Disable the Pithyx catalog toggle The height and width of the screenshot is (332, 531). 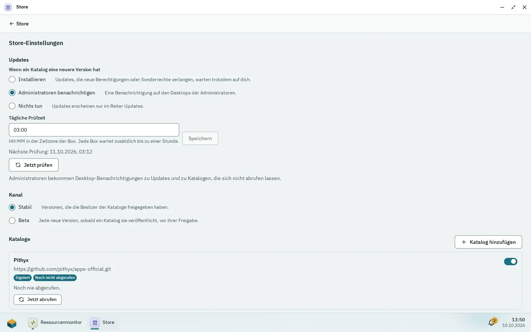511,262
